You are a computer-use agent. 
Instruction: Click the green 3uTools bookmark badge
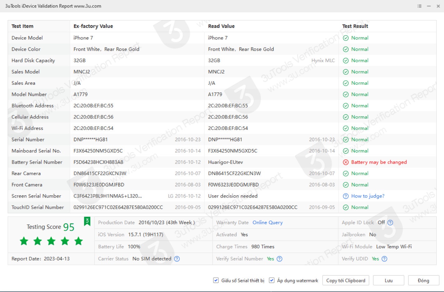point(87,221)
